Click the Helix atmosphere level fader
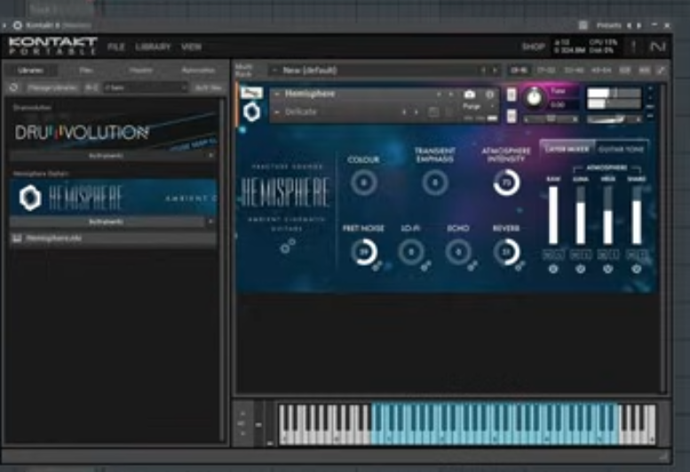The height and width of the screenshot is (472, 690). 607,215
